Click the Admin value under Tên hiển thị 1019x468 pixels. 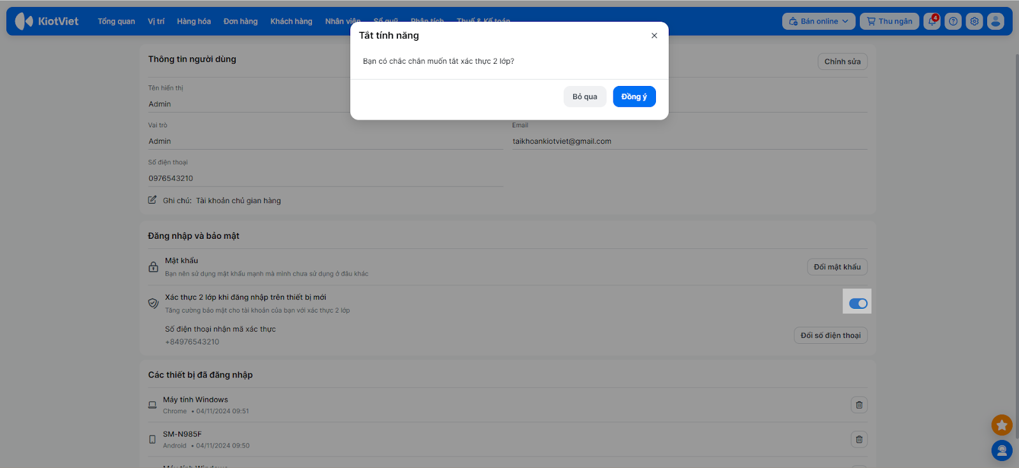point(160,104)
